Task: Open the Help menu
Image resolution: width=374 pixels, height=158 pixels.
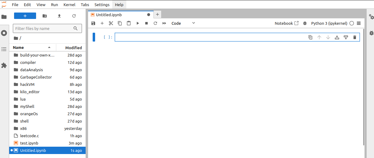Action: pos(119,5)
